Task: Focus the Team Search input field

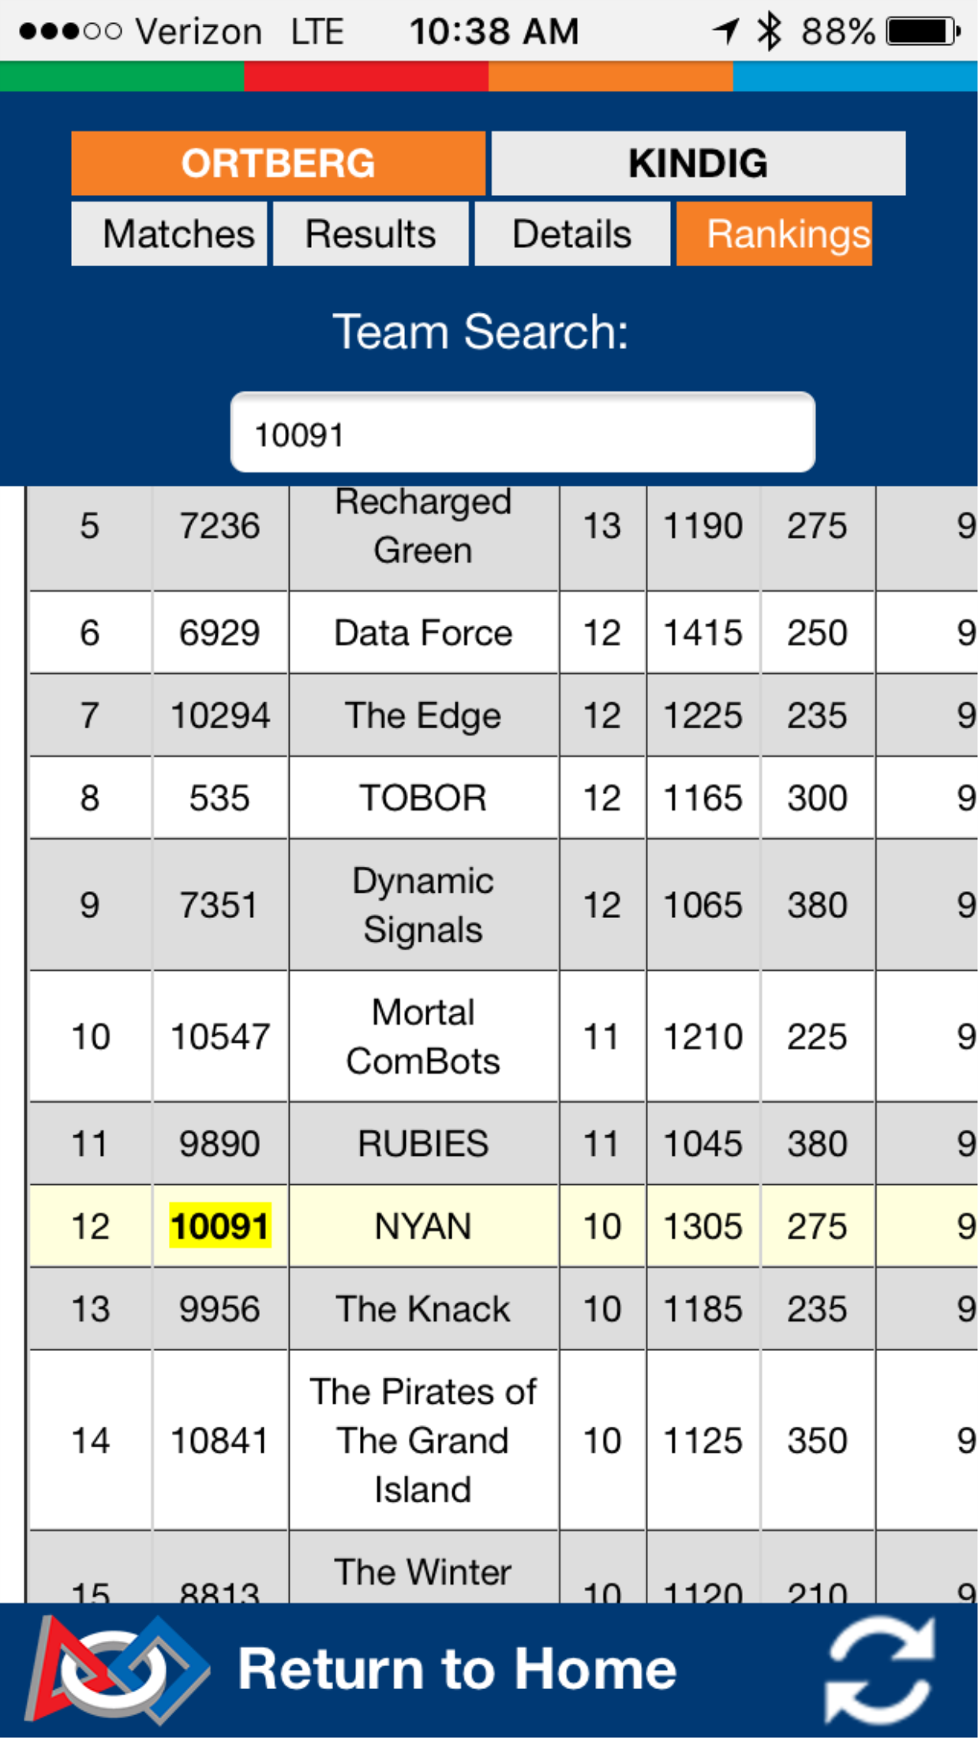Action: click(x=523, y=433)
